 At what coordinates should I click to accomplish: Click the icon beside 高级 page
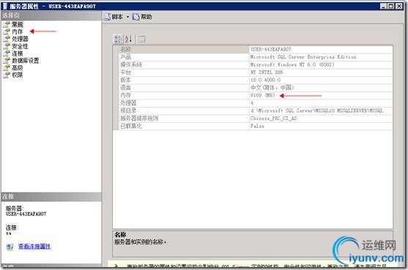pyautogui.click(x=7, y=68)
